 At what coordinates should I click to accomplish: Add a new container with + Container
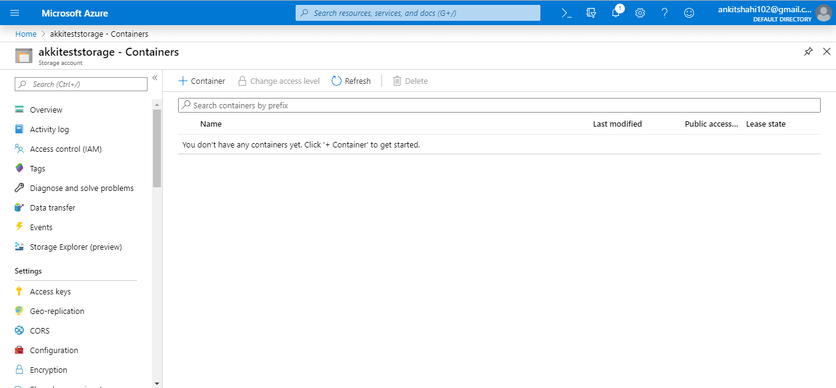(201, 81)
